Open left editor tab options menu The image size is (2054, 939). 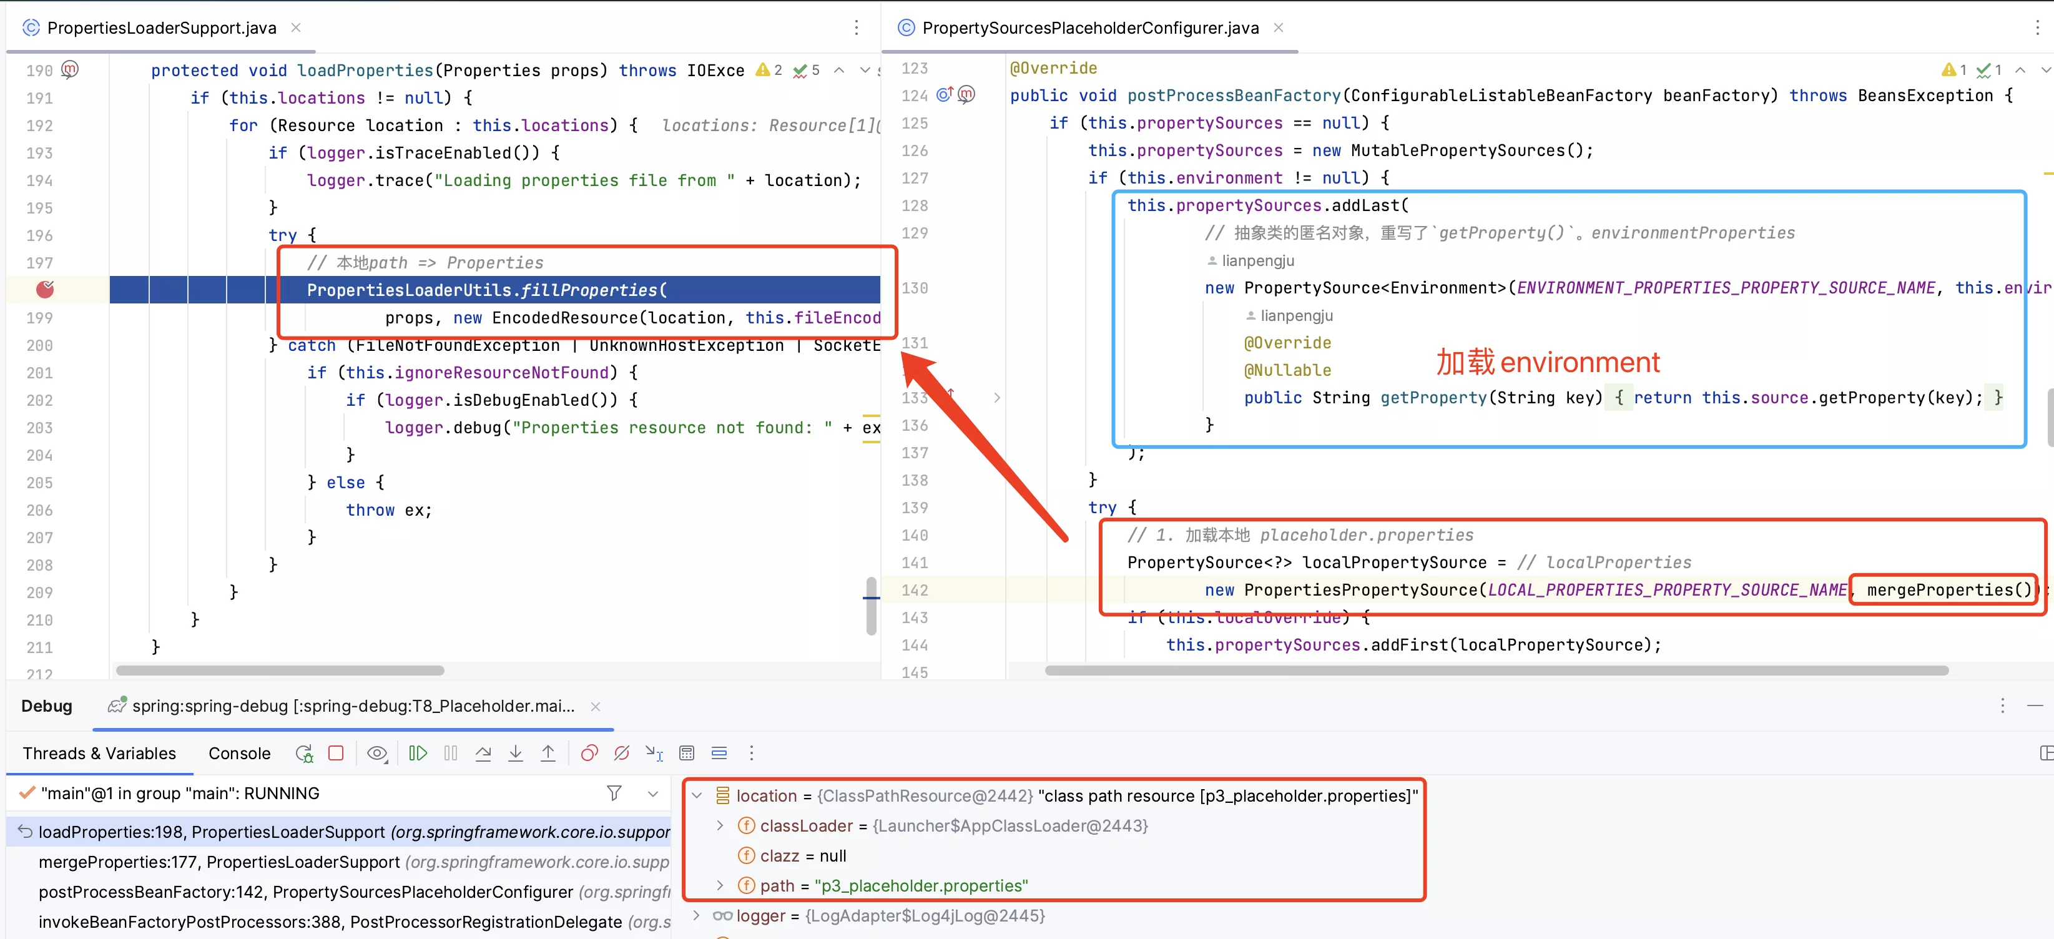(857, 28)
